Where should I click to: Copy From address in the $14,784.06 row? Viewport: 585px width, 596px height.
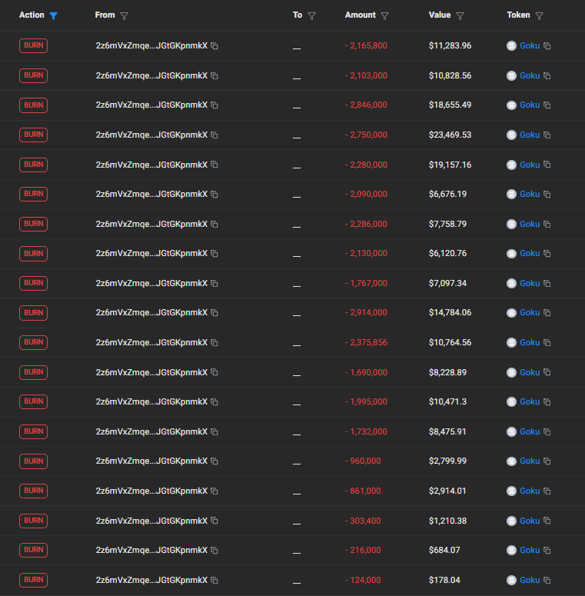click(214, 313)
